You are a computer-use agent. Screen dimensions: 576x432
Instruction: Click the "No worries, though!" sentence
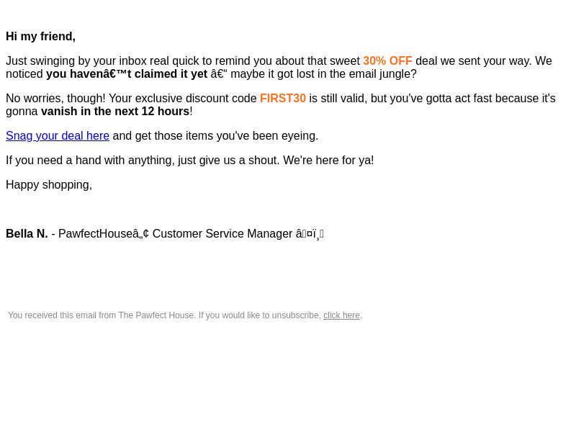click(55, 99)
